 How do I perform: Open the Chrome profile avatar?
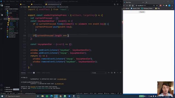click(x=169, y=5)
